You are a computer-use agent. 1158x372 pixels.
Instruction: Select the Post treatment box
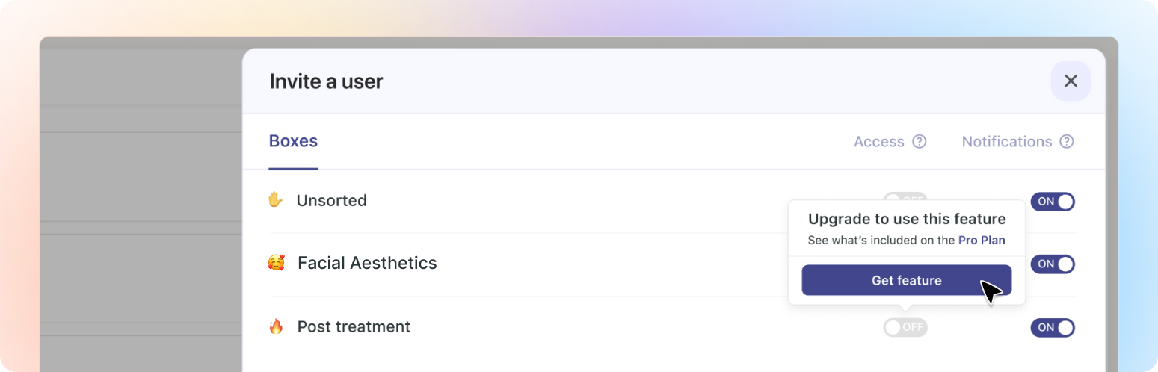(x=354, y=326)
